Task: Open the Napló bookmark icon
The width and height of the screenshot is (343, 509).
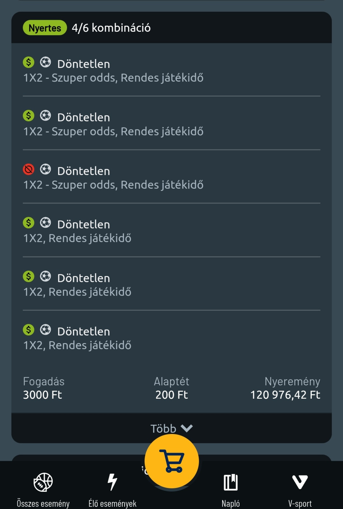Action: 231,482
